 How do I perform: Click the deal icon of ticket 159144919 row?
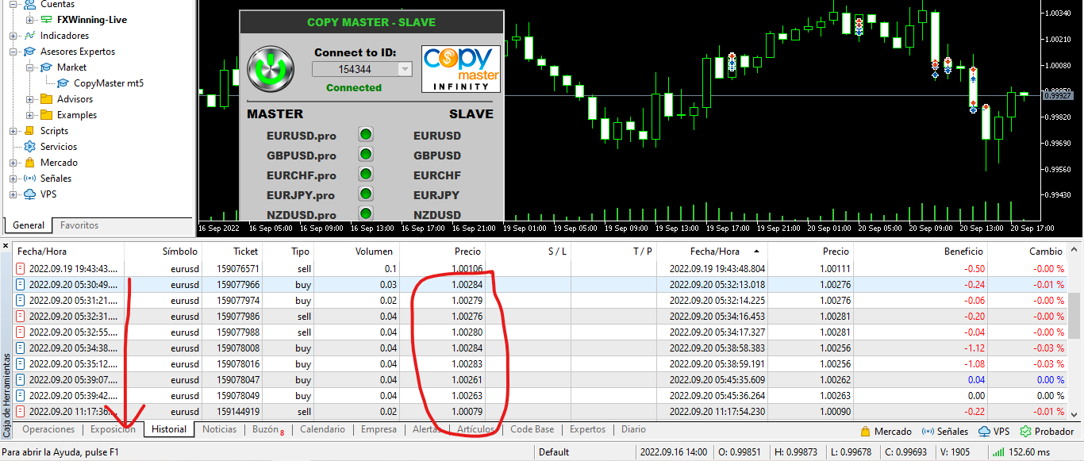coord(21,412)
